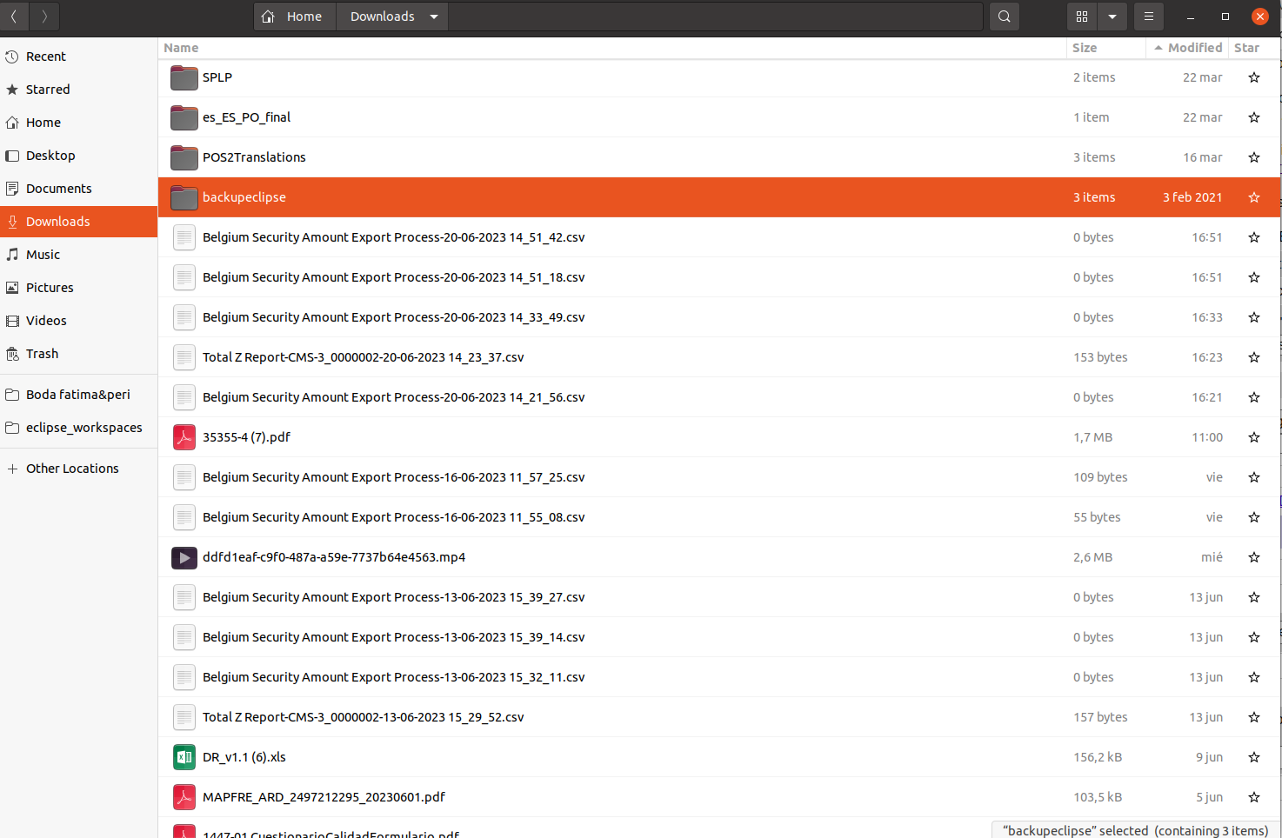Click the mp4 video file icon
This screenshot has width=1282, height=838.
click(184, 557)
